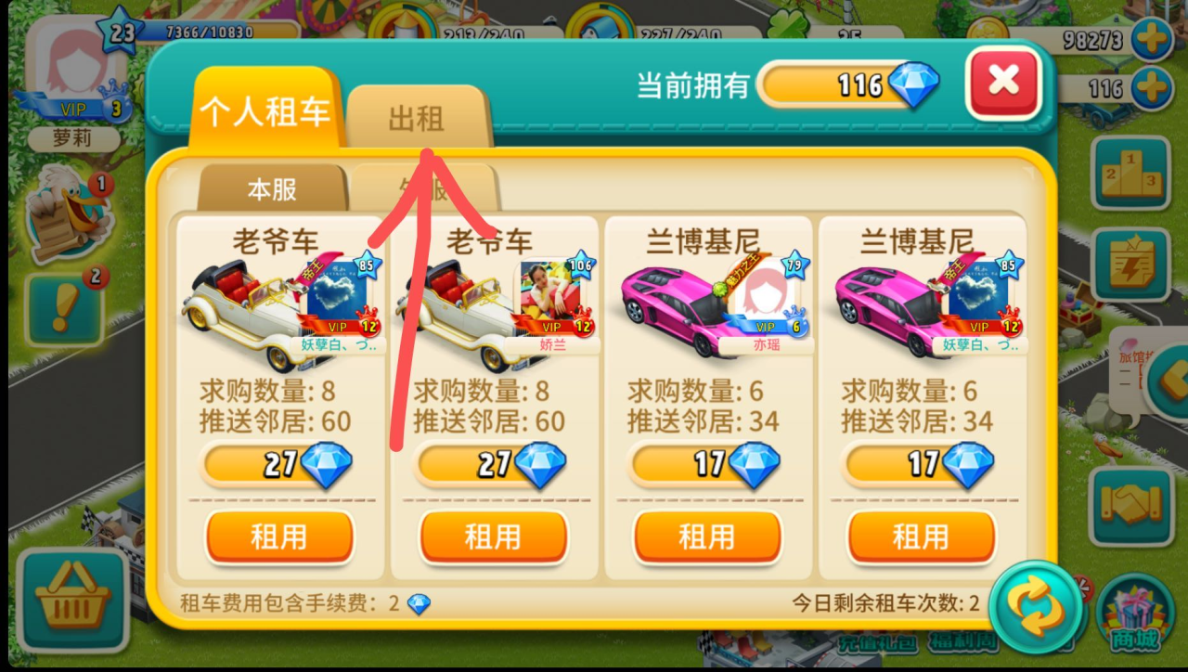Open the handshake trade icon
Viewport: 1188px width, 672px height.
[1130, 506]
